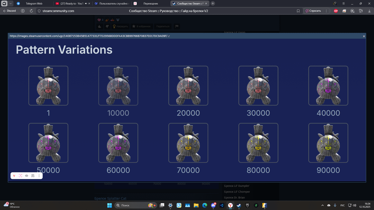Screen dimensions: 374x210
Task: Open Epic Games Launcher from the taskbar
Action: tap(247, 205)
